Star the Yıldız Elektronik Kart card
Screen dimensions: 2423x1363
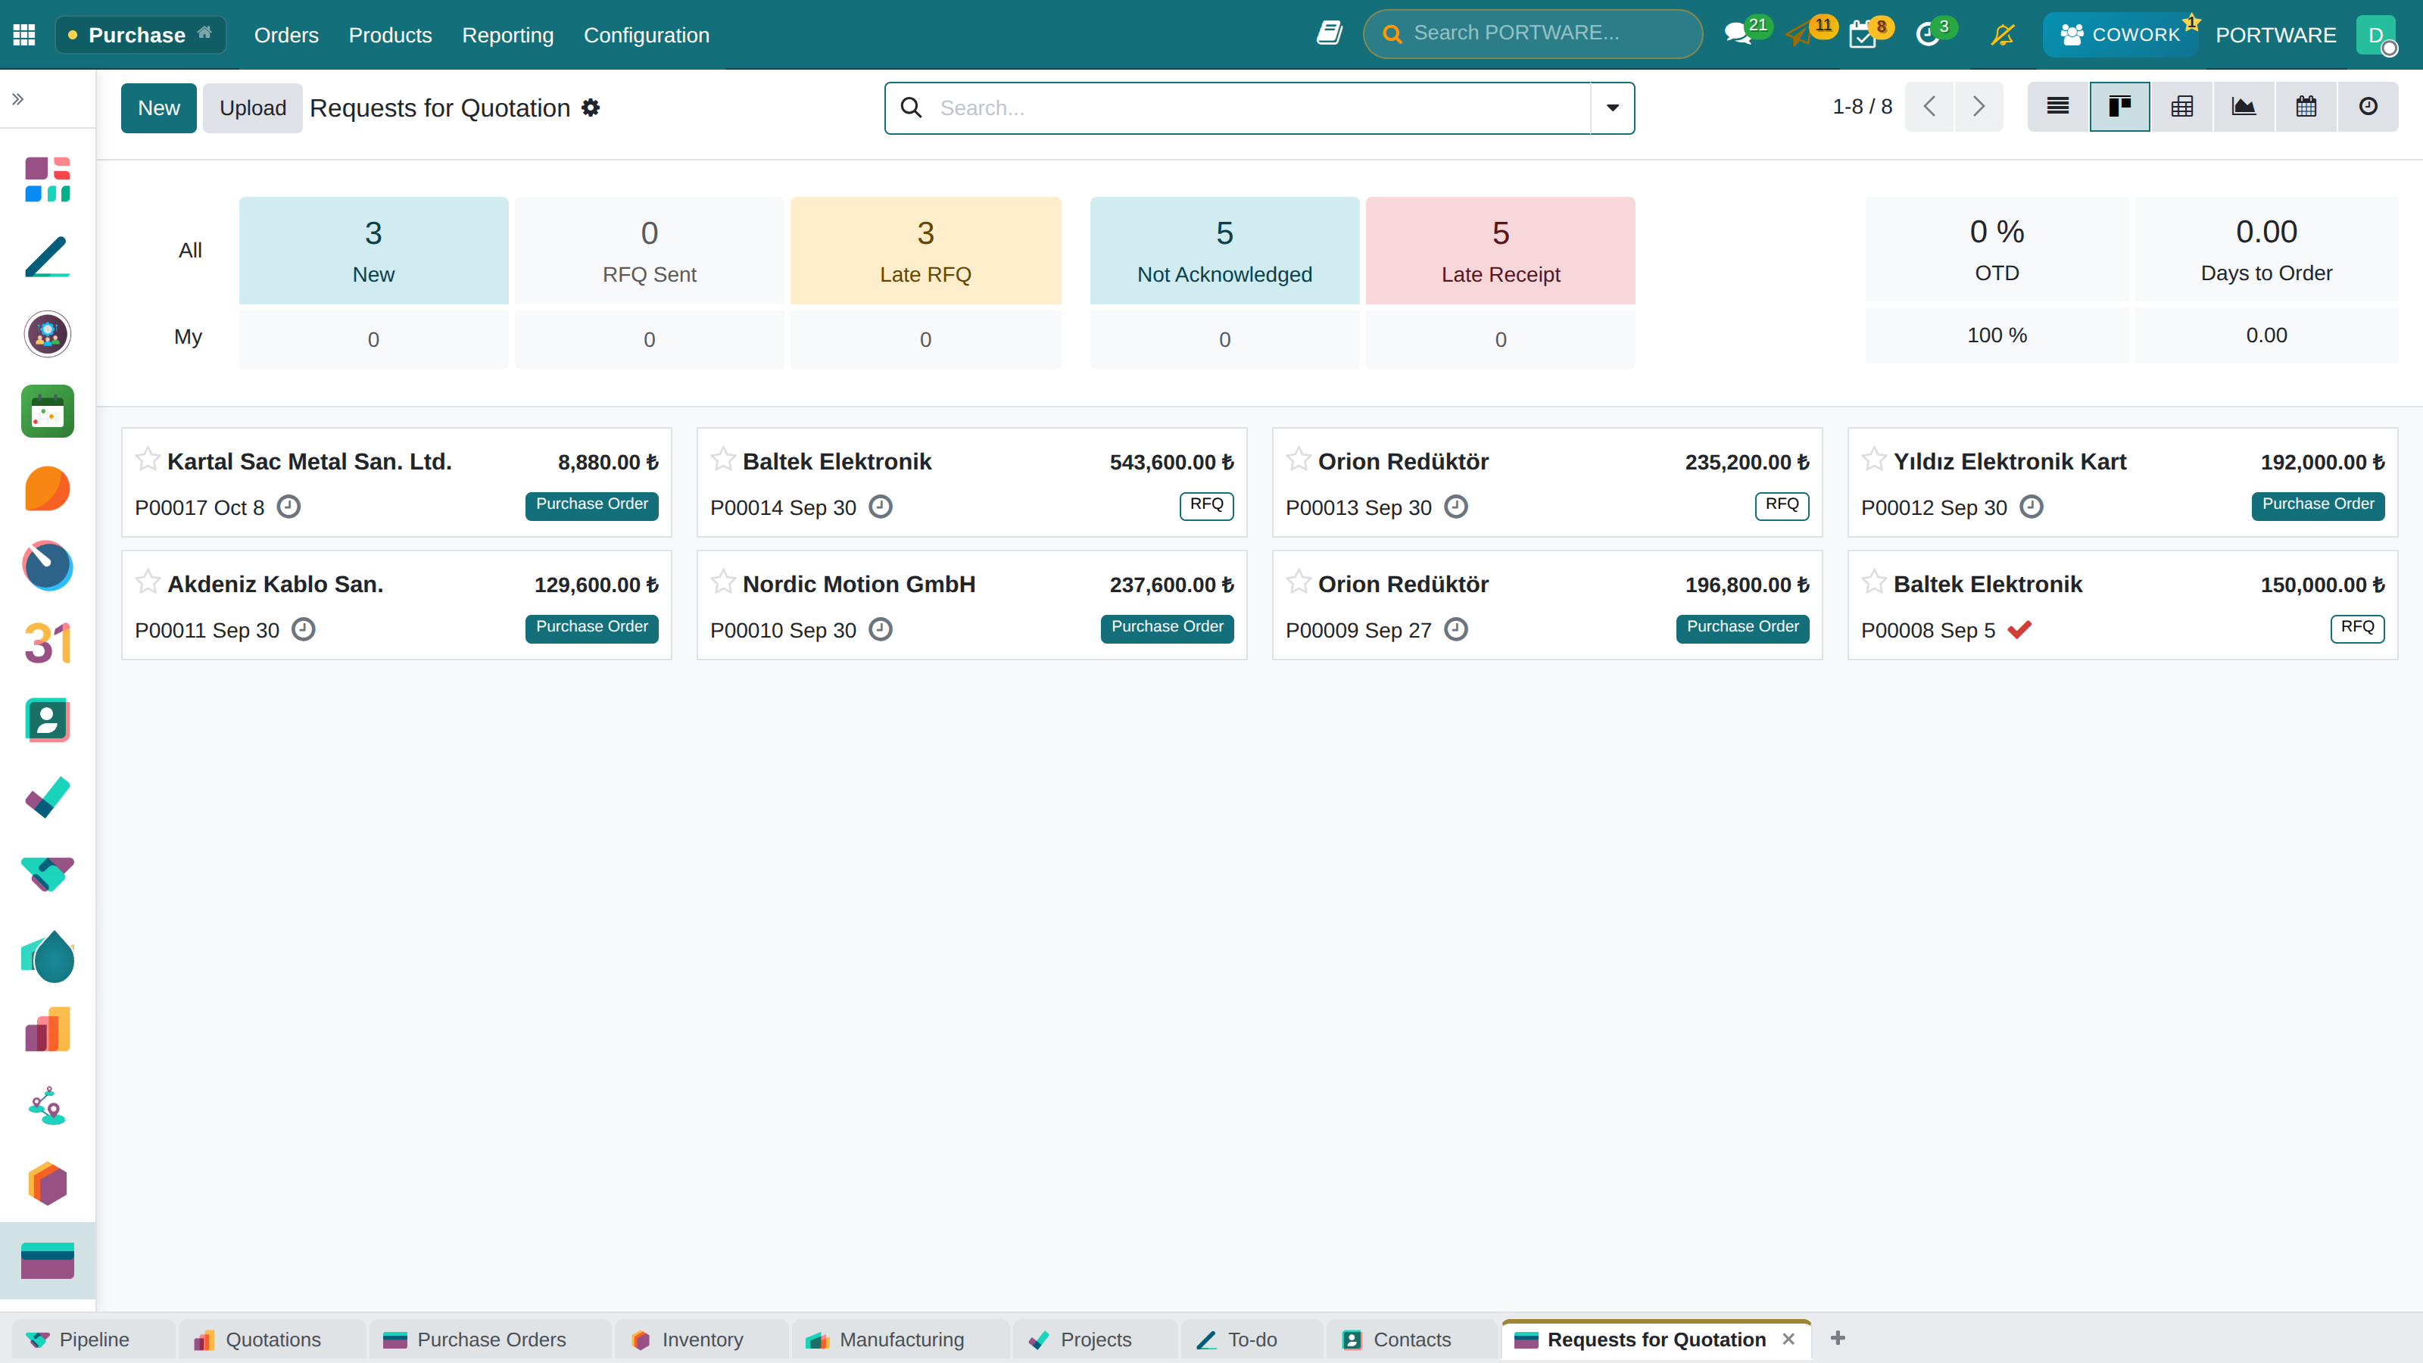coord(1875,459)
